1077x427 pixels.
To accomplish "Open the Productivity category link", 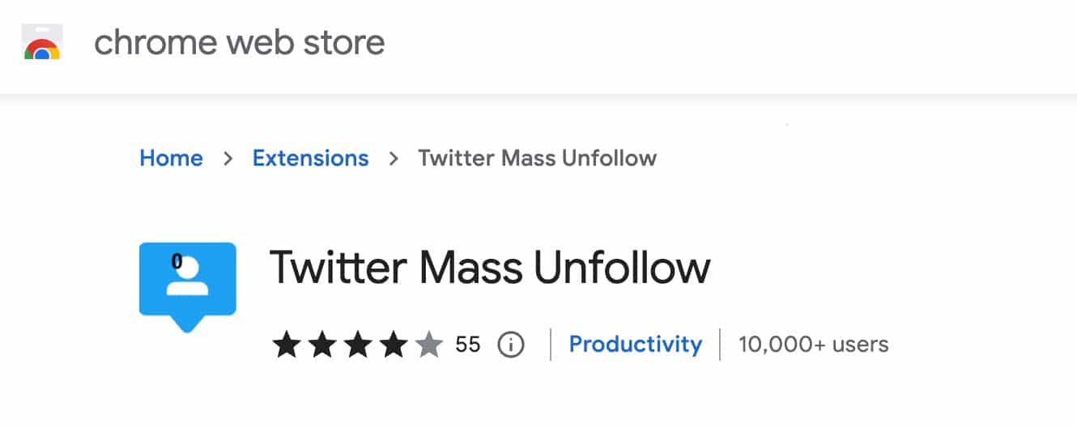I will [x=635, y=345].
